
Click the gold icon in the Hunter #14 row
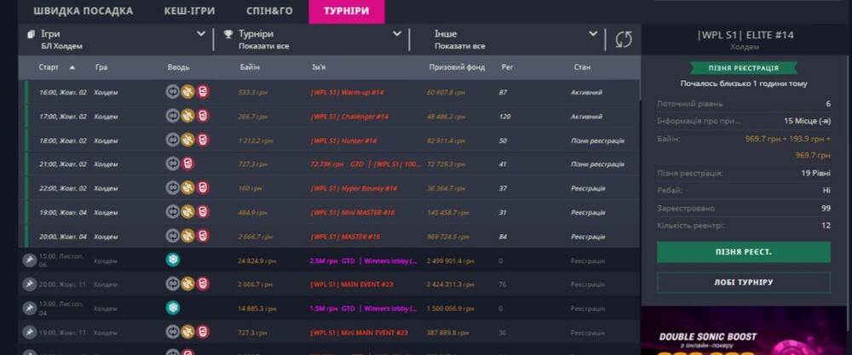pos(187,140)
